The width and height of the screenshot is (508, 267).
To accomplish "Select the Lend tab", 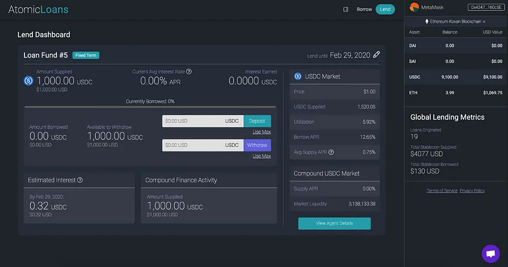I will tap(385, 10).
